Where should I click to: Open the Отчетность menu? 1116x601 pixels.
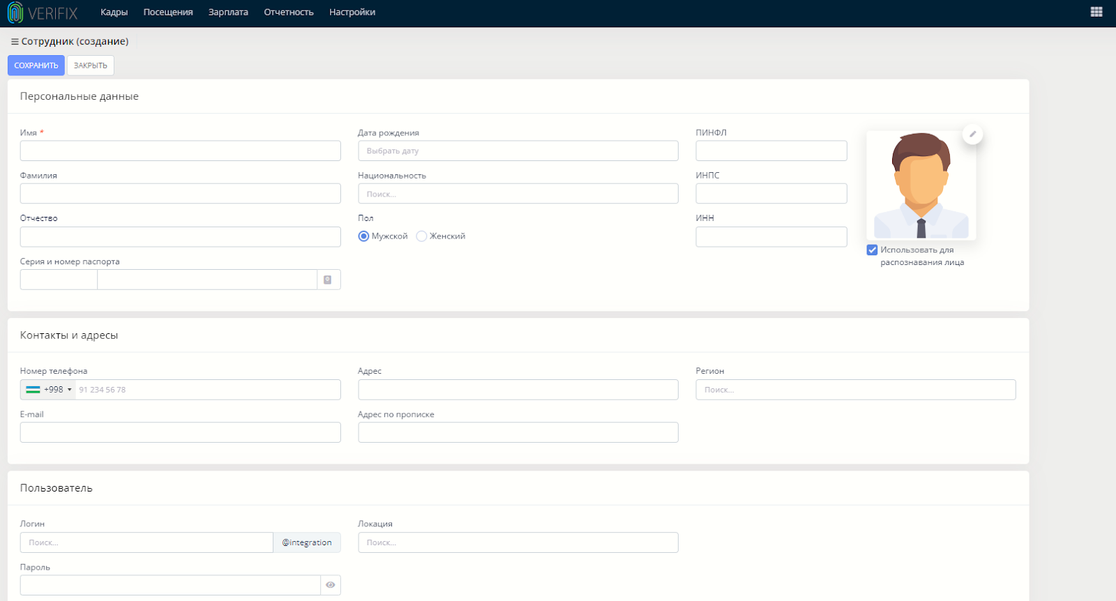289,13
